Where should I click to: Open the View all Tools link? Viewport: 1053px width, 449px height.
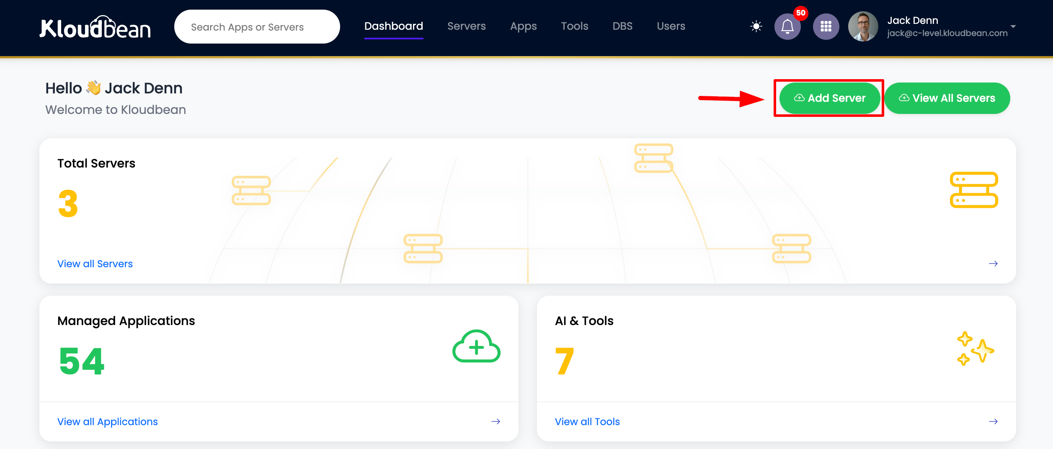(587, 421)
